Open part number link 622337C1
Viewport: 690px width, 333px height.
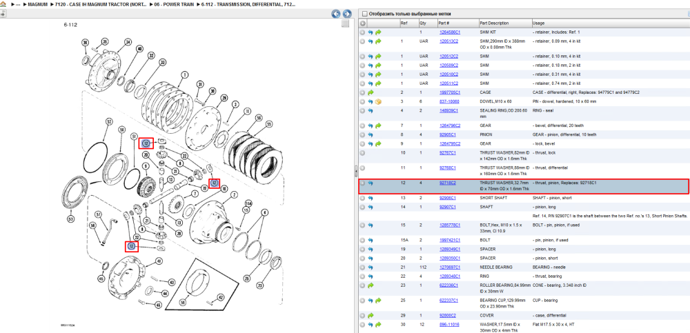449,301
